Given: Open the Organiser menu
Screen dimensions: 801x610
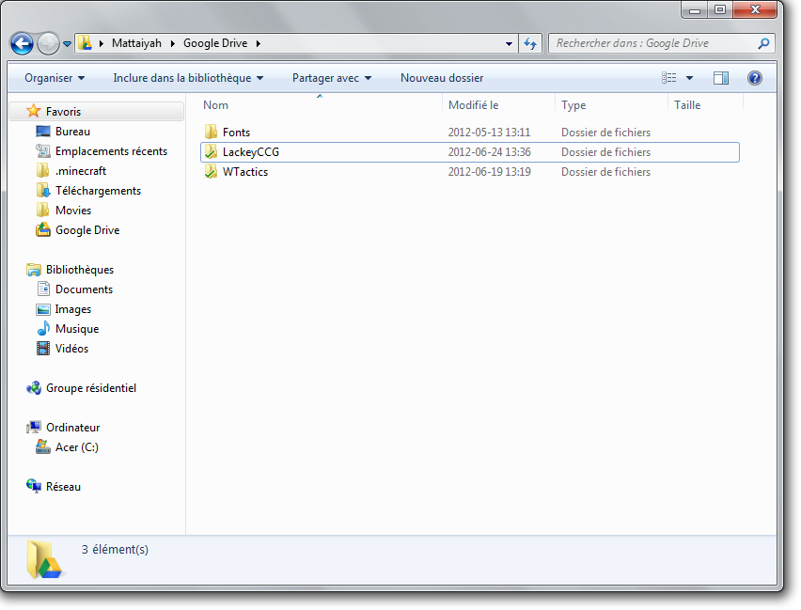Looking at the screenshot, I should (x=55, y=78).
